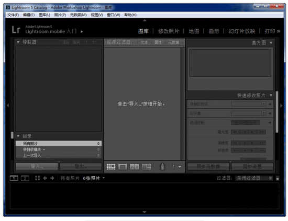
Task: Click the left panel scrollbar handle
Action: (12, 135)
